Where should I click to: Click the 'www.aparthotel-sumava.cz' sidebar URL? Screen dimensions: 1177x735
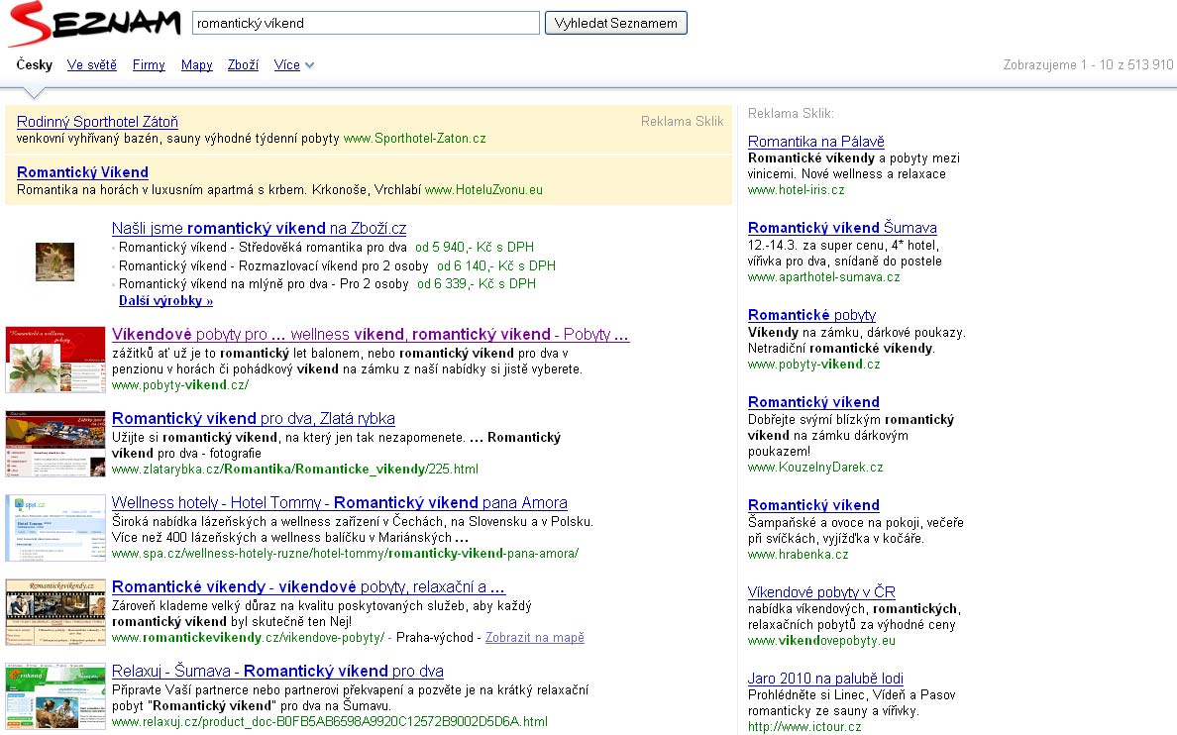point(823,277)
